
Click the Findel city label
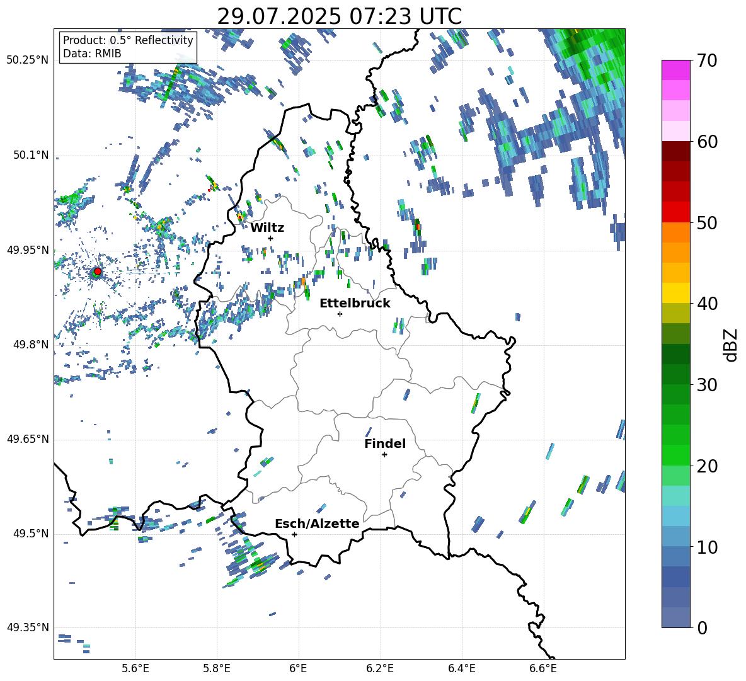[385, 444]
